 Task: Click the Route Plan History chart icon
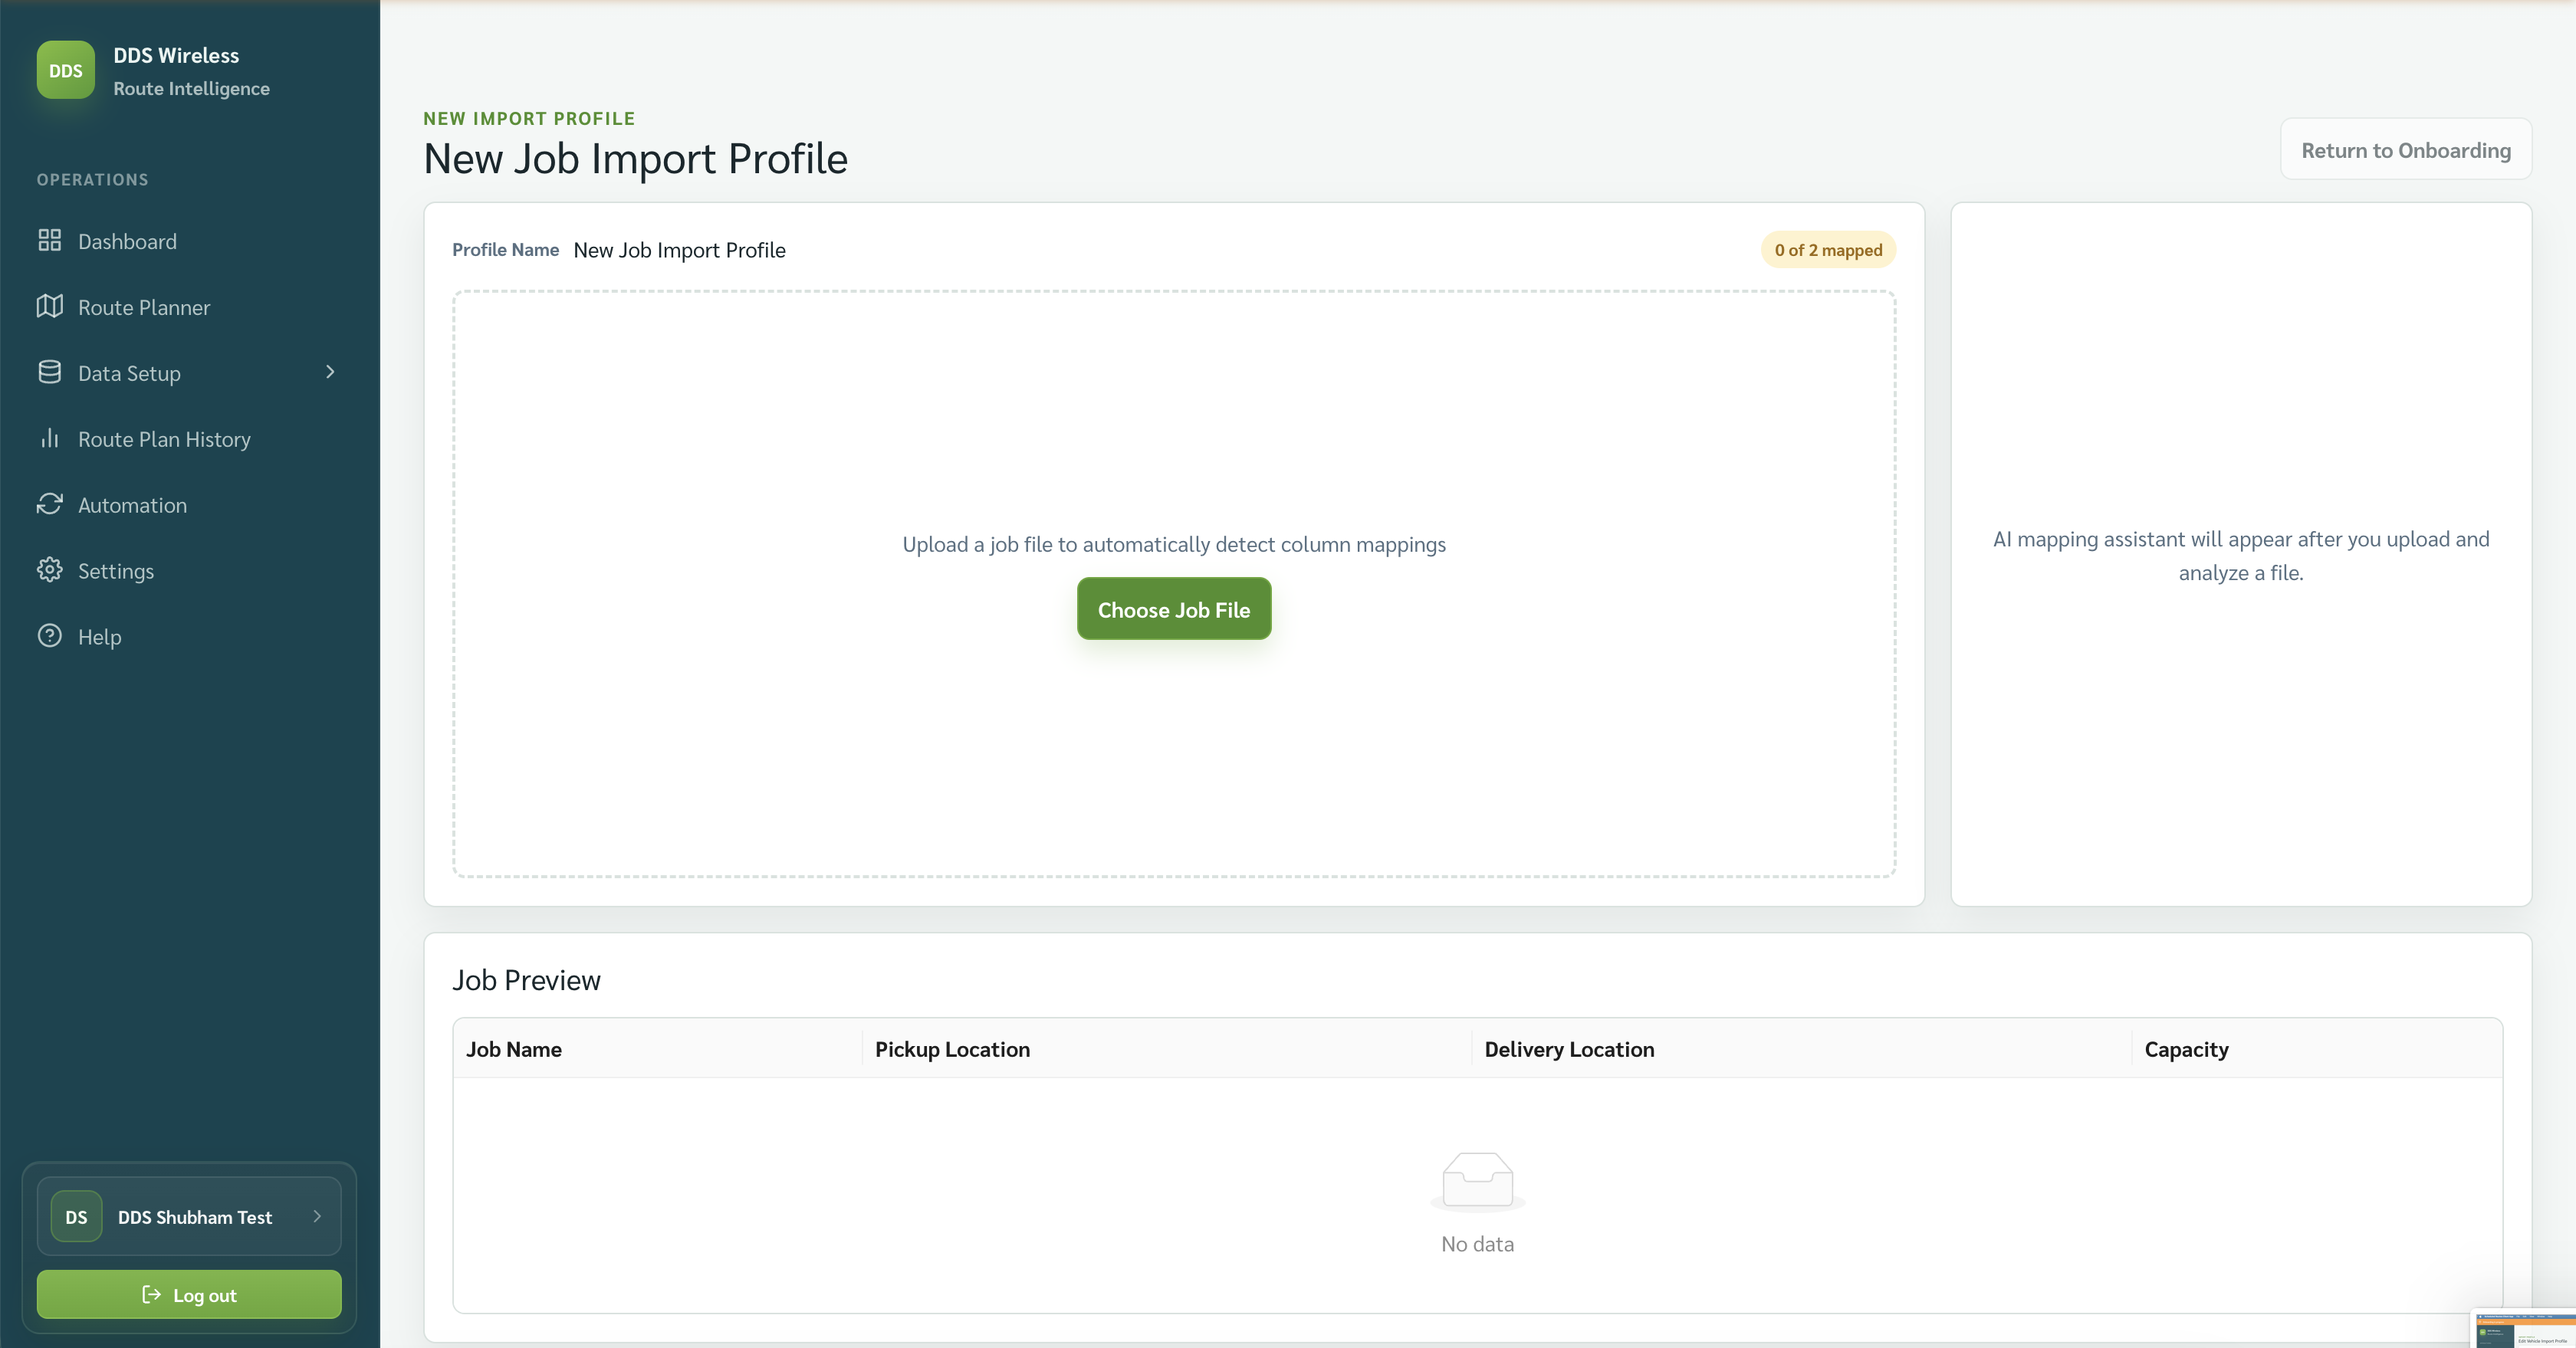pos(50,438)
